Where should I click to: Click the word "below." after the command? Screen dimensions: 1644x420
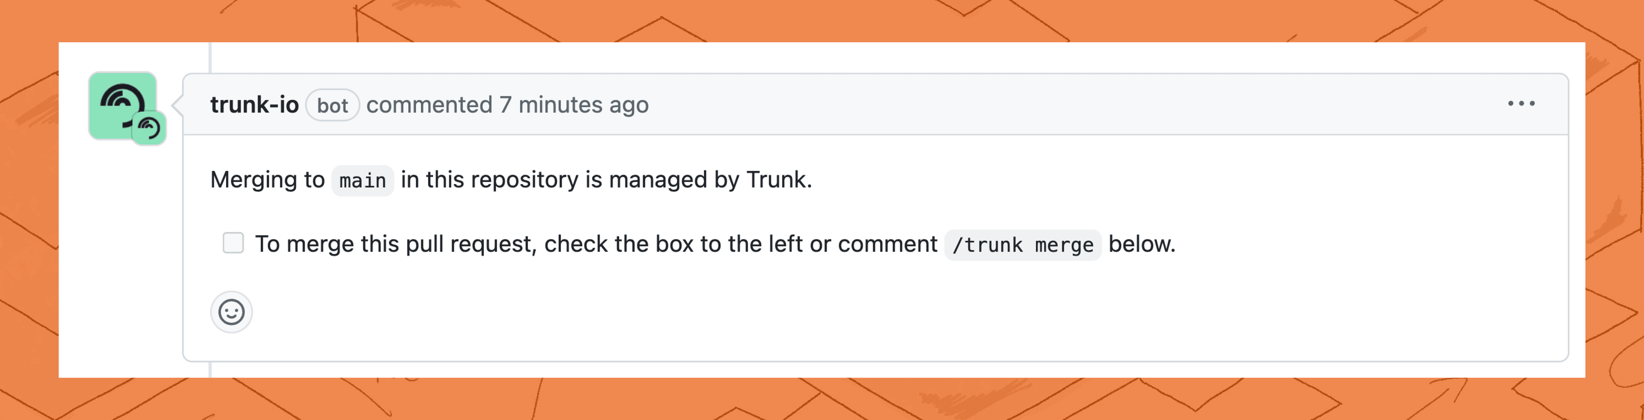pos(1141,244)
